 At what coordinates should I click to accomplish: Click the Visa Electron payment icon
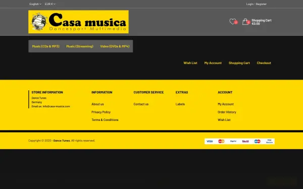[269, 141]
